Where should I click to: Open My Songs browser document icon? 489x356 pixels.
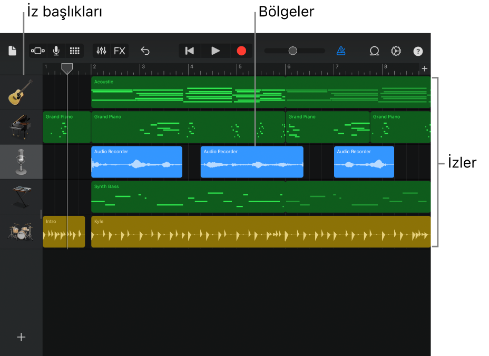tap(12, 51)
